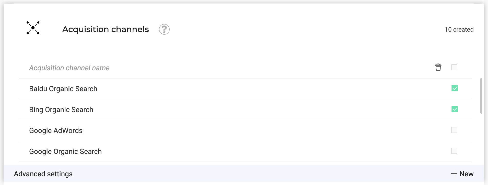Click the Acquisition channels network icon

pos(33,28)
